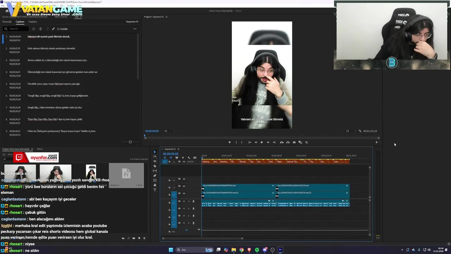This screenshot has height=254, width=451.
Task: Select the Razor tool
Action: (x=155, y=166)
